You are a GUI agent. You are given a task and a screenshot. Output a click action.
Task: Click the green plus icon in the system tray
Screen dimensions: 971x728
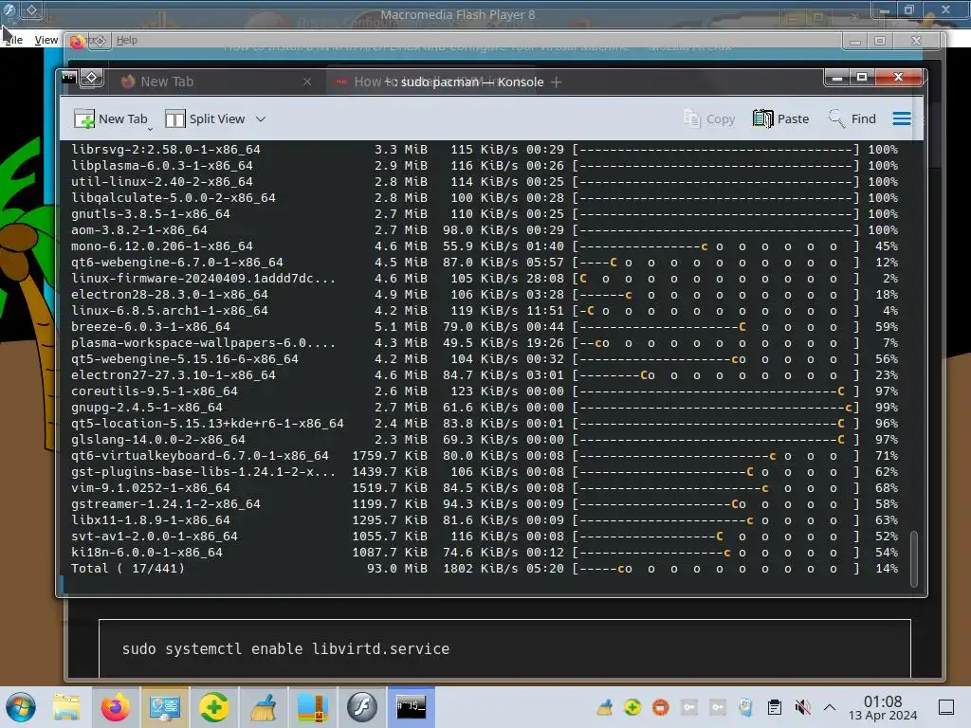(x=632, y=707)
